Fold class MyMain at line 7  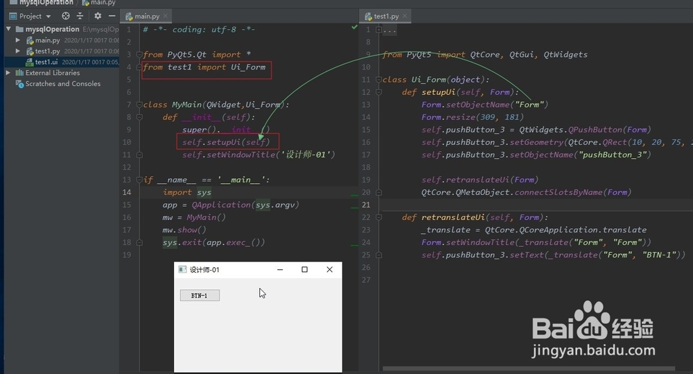(139, 105)
